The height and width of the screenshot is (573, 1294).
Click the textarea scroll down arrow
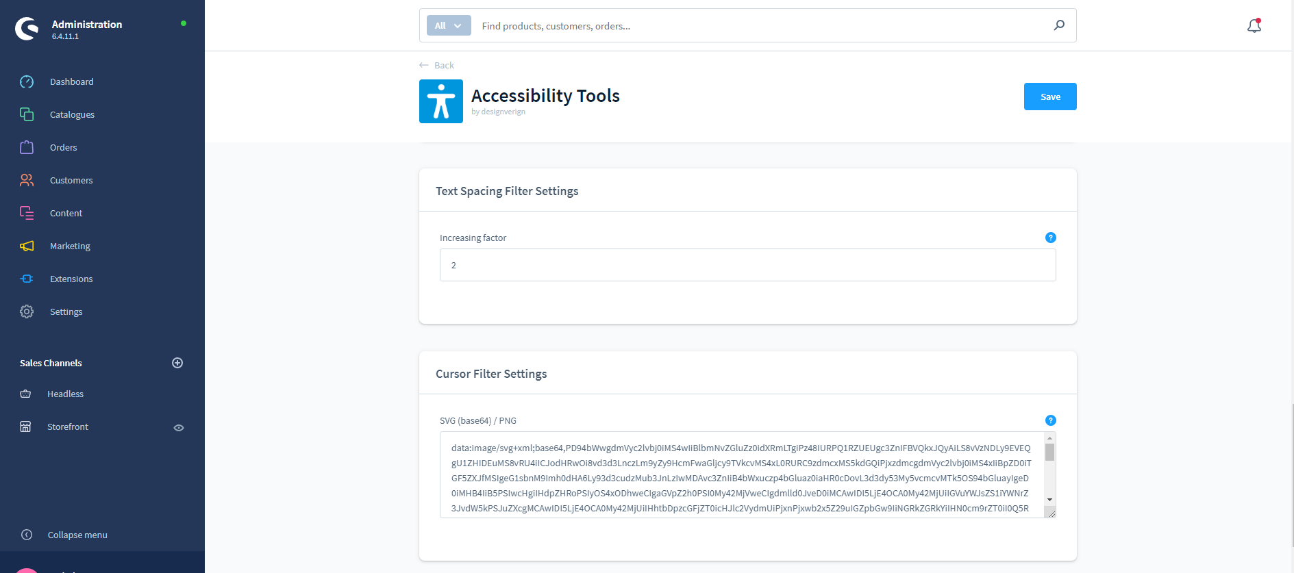pyautogui.click(x=1049, y=500)
